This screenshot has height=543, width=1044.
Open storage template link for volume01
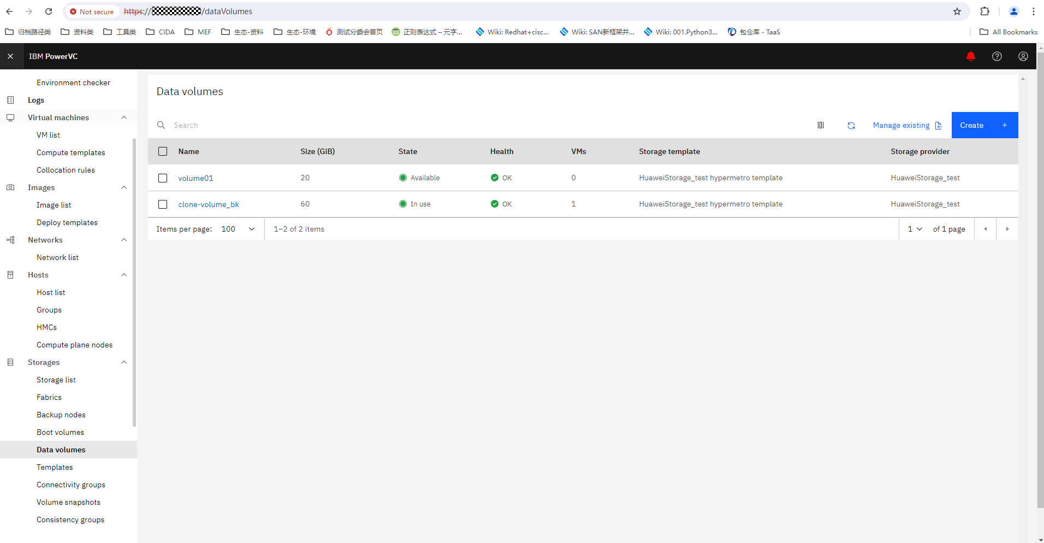(x=710, y=178)
